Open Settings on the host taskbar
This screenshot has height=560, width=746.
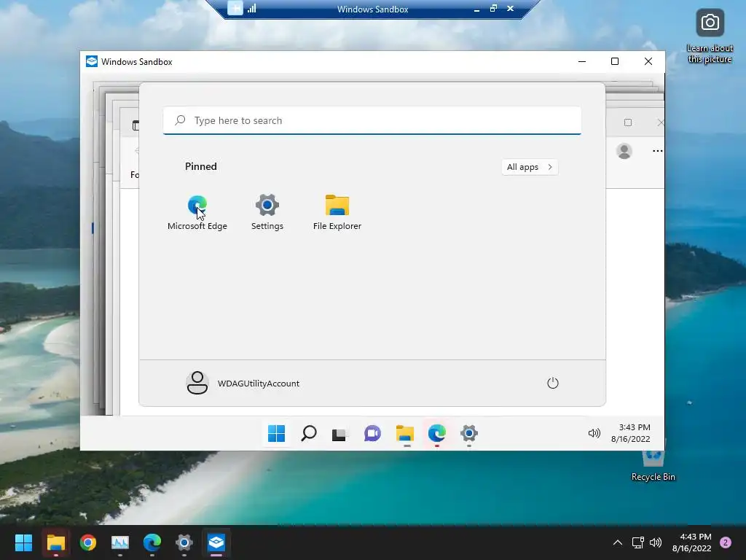tap(184, 542)
